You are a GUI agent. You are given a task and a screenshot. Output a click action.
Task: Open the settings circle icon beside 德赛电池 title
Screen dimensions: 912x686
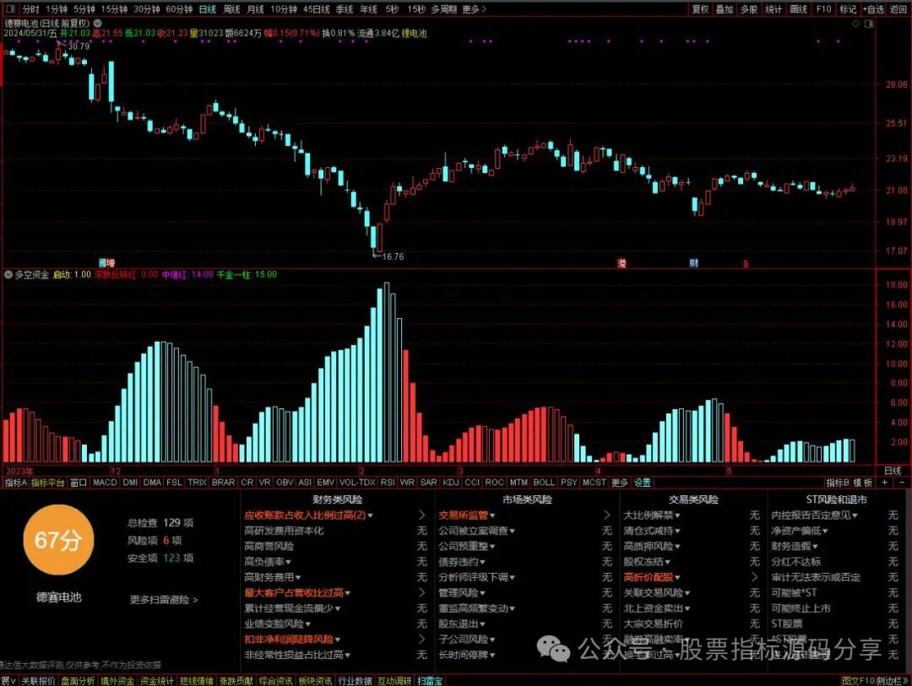click(98, 24)
